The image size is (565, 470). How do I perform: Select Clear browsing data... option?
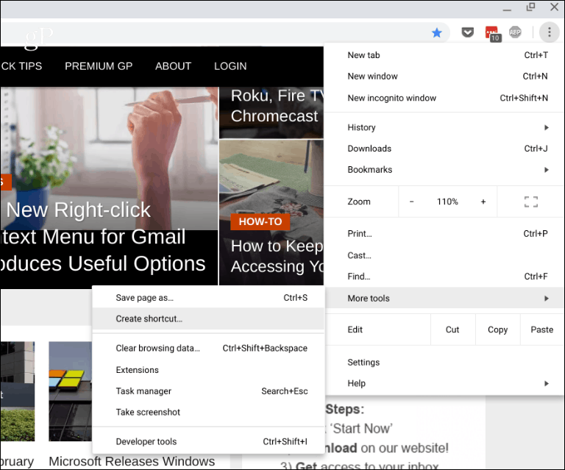(208, 348)
